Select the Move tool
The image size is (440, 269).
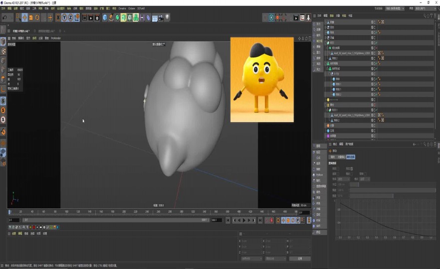pyautogui.click(x=25, y=17)
